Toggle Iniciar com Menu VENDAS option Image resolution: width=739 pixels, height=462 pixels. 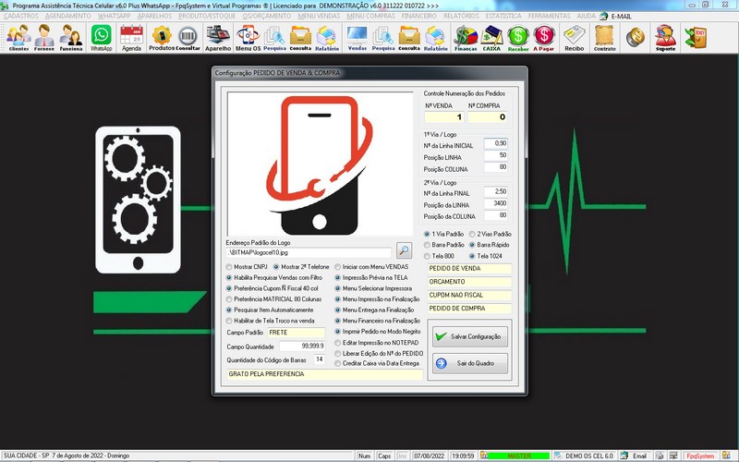(372, 267)
